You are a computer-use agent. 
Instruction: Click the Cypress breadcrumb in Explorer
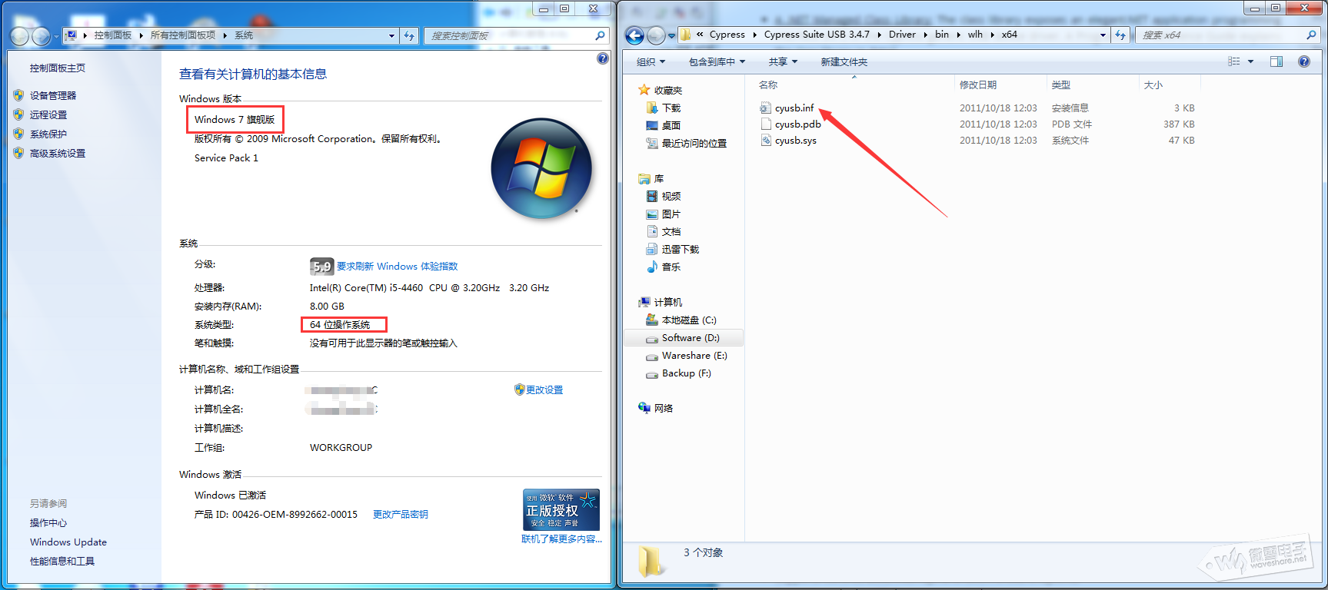click(x=727, y=35)
